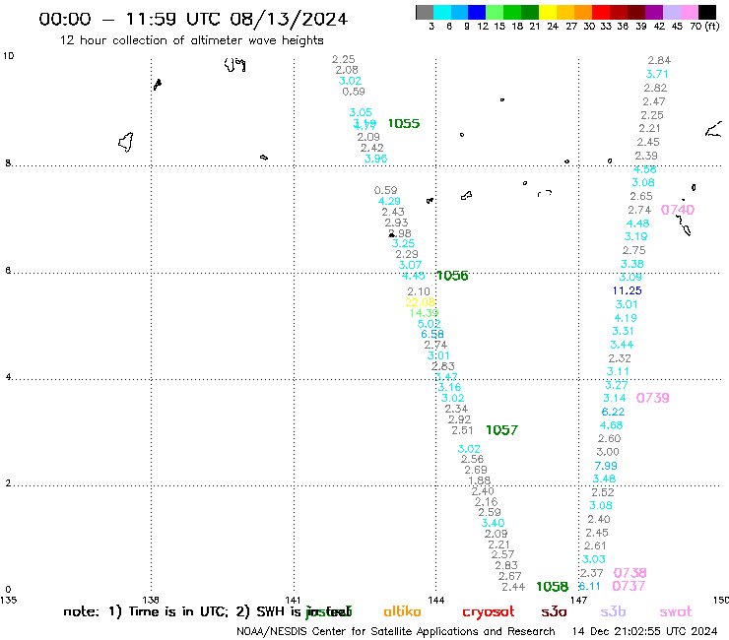Screen dimensions: 729x640
Task: Click the 1.88 wave height value
Action: pos(479,480)
